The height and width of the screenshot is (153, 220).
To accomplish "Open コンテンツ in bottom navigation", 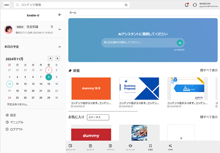I will coord(90,147).
